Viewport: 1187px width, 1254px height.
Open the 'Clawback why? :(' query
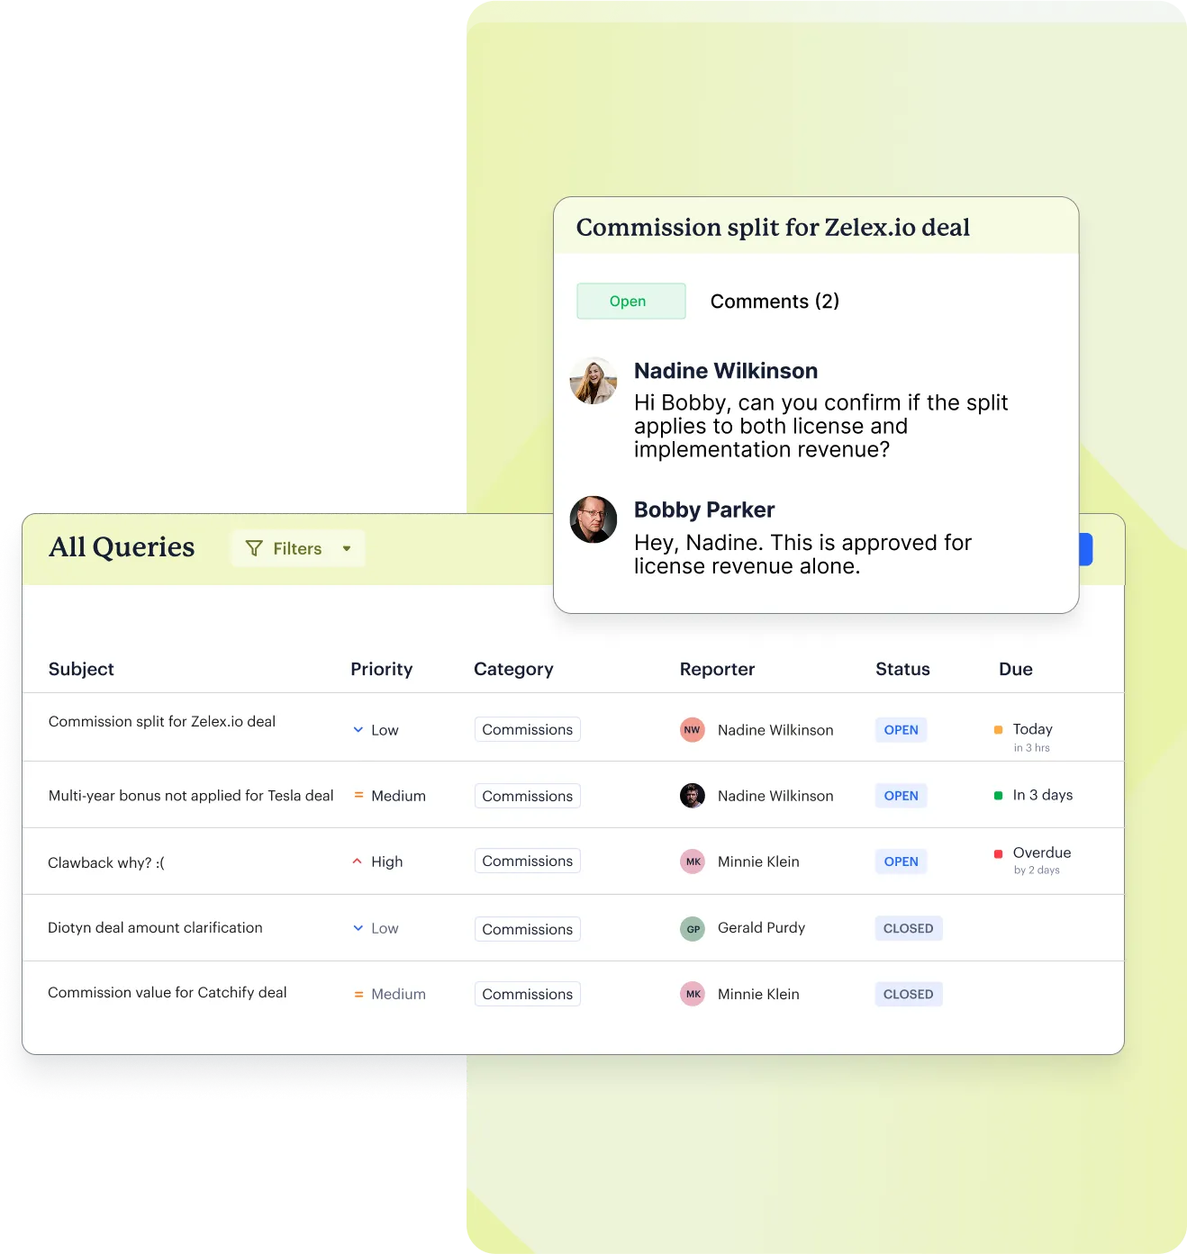click(x=106, y=862)
